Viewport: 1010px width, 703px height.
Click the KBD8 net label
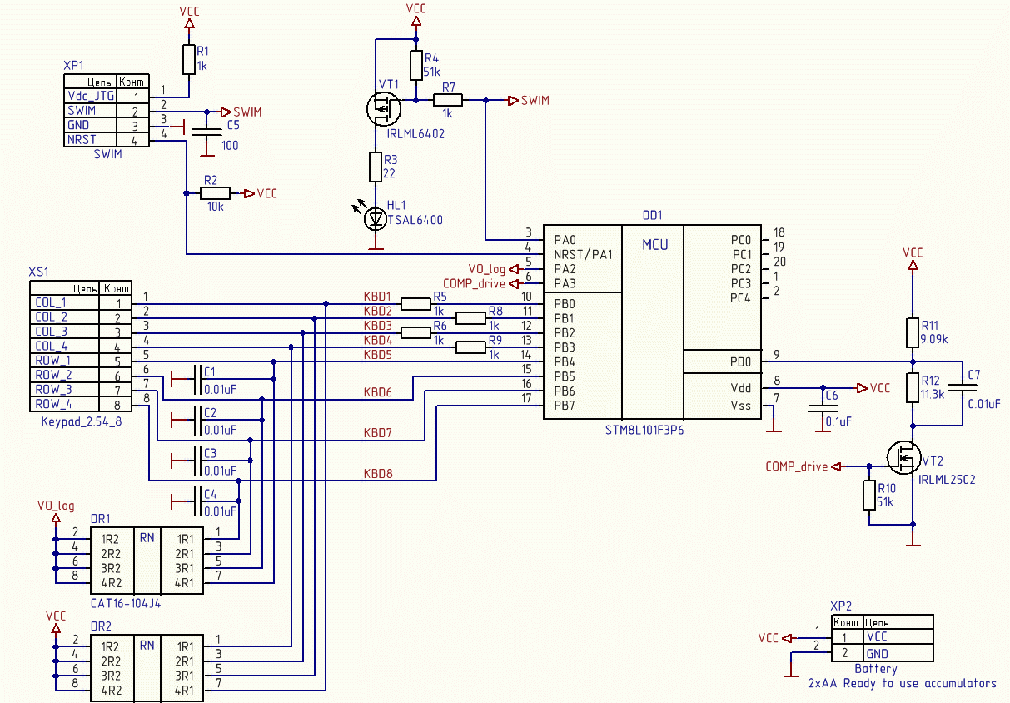pyautogui.click(x=377, y=474)
